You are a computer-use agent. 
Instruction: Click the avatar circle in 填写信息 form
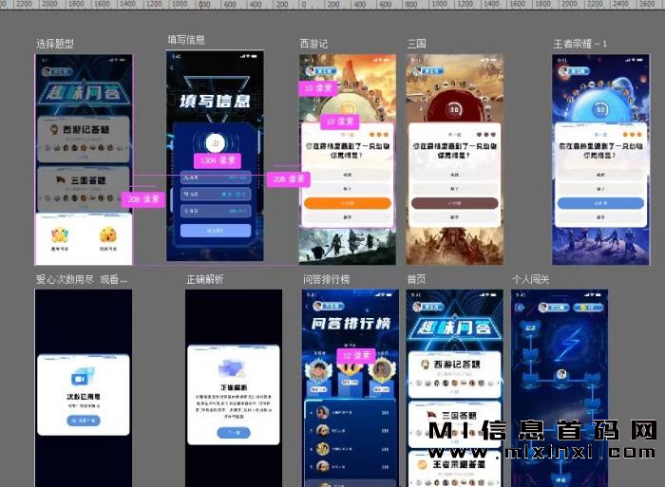tap(215, 143)
